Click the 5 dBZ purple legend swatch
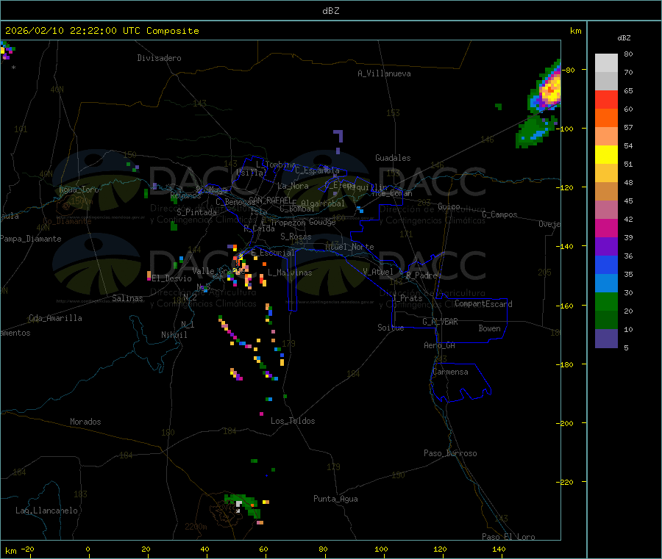The height and width of the screenshot is (559, 662). click(x=606, y=339)
